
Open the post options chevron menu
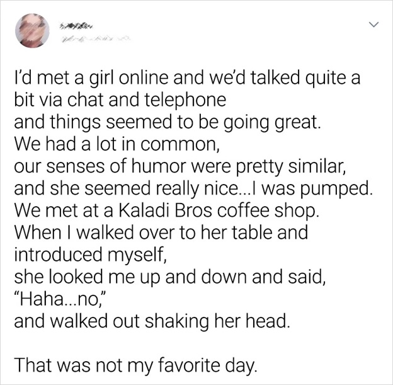pyautogui.click(x=373, y=25)
